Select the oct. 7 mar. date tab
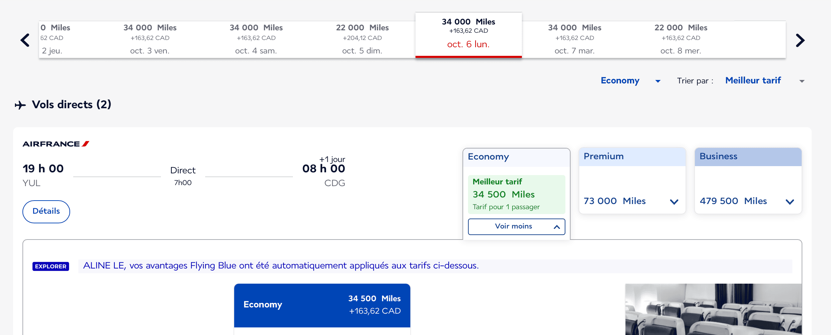The width and height of the screenshot is (831, 335). pyautogui.click(x=575, y=39)
